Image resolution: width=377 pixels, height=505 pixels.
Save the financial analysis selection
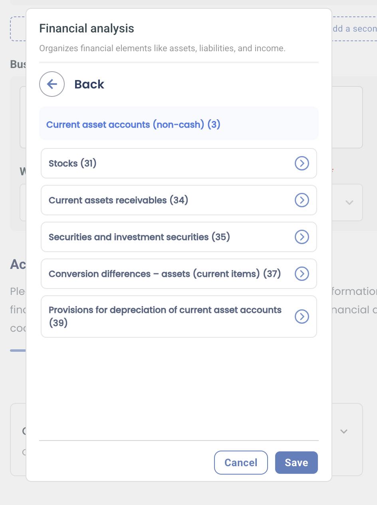[296, 462]
